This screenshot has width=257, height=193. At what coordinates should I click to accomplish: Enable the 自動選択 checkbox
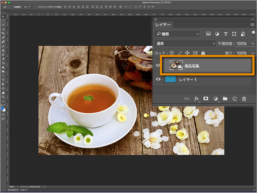12,7
